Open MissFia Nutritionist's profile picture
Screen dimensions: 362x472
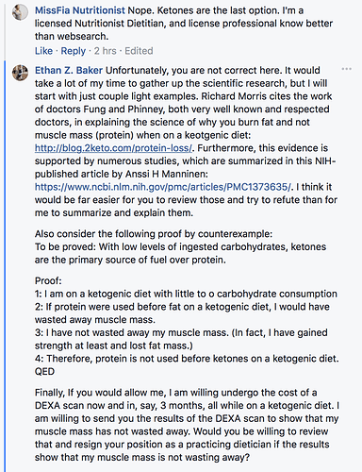pyautogui.click(x=20, y=13)
